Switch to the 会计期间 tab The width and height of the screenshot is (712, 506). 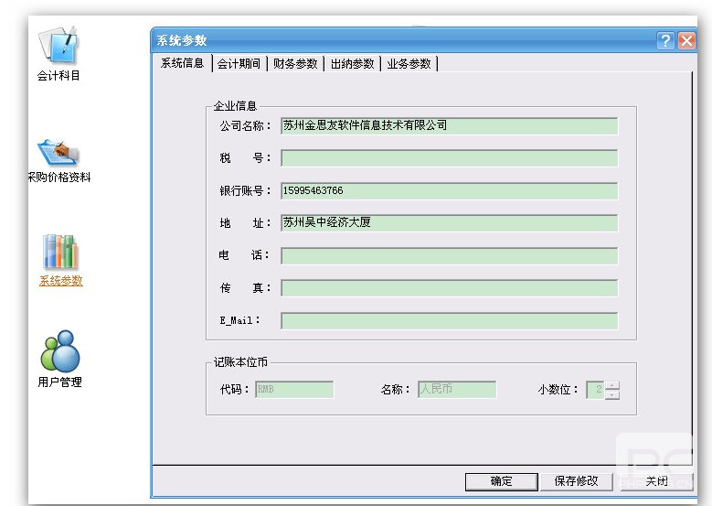tap(239, 64)
